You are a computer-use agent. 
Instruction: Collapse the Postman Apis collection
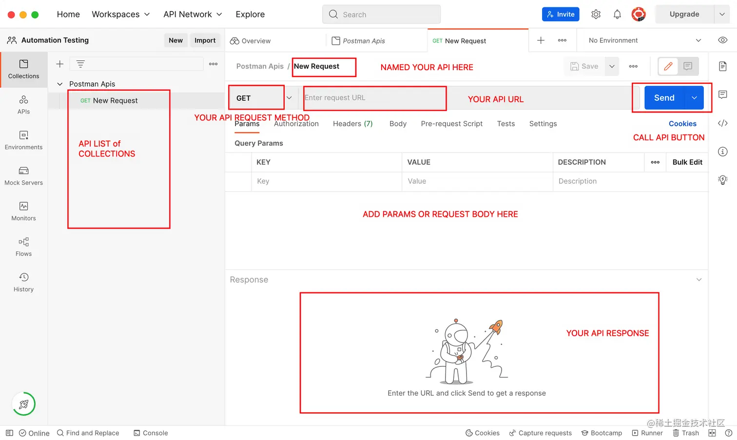[60, 84]
